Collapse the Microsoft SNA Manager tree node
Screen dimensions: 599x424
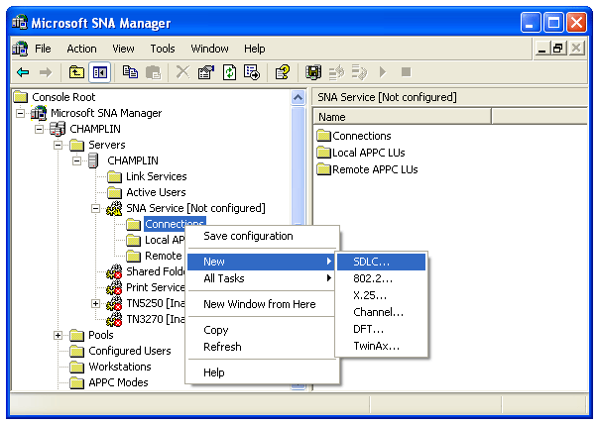pyautogui.click(x=20, y=113)
